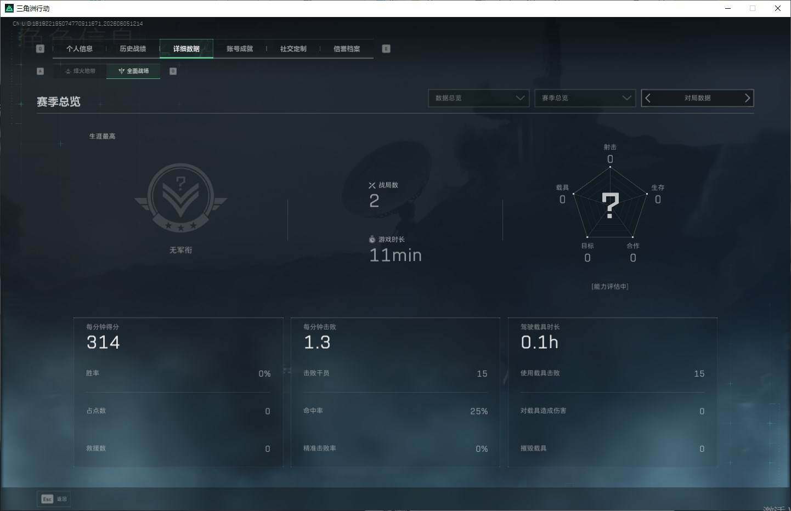Click the 无军衔 rank badge emblem
The height and width of the screenshot is (511, 791).
click(180, 198)
